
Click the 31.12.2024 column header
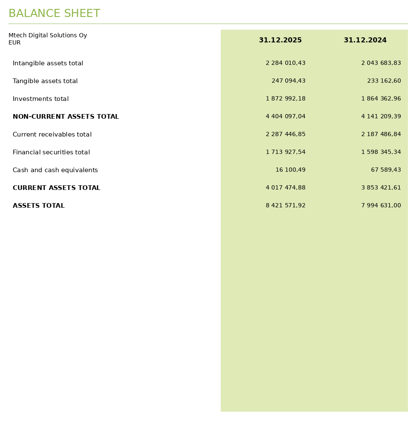[x=365, y=40]
